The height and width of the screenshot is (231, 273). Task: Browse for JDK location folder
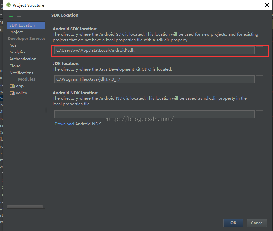[260, 79]
